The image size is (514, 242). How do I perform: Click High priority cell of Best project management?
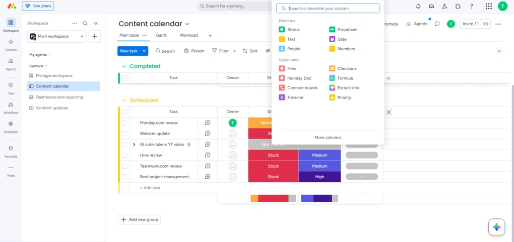(319, 177)
